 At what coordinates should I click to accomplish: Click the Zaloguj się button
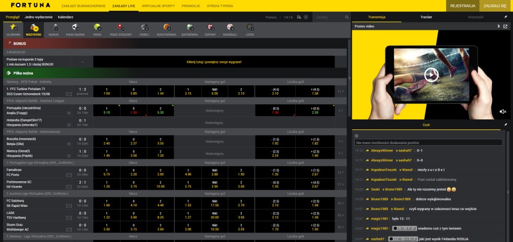pyautogui.click(x=496, y=6)
